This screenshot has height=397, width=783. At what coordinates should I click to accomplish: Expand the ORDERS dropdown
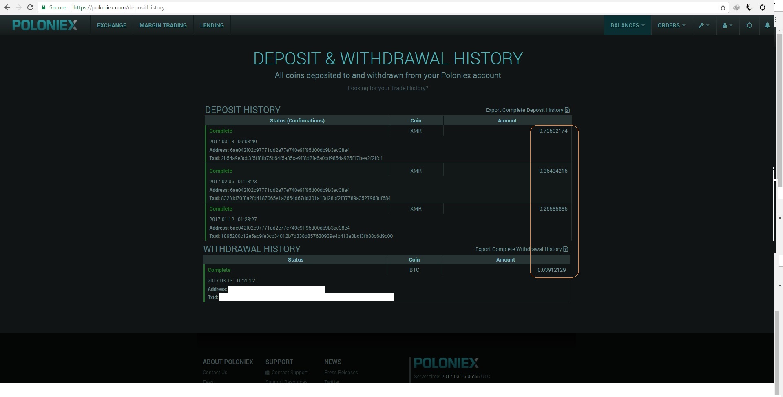click(x=671, y=25)
